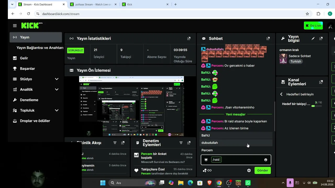
Task: Open the profile avatar in header
Action: pyautogui.click(x=330, y=26)
